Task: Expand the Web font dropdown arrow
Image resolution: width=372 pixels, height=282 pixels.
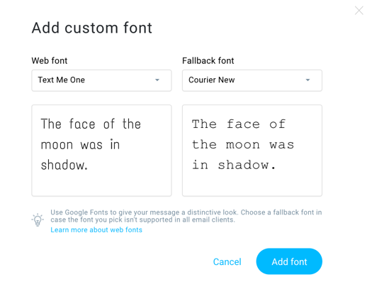Action: click(157, 80)
